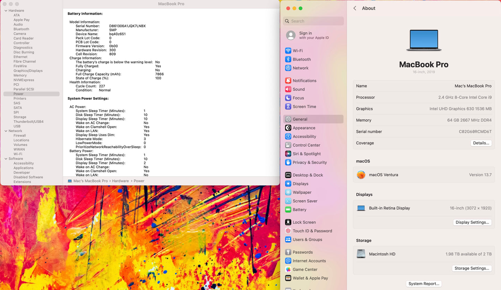Click the System Report button
The image size is (501, 290).
click(424, 284)
